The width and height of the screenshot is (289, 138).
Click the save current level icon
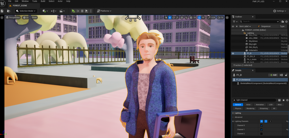2,11
